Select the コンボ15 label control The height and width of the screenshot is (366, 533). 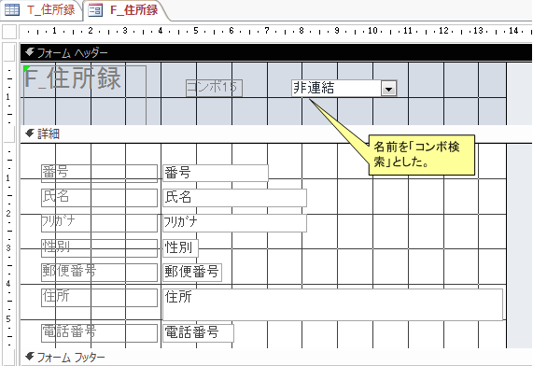pos(214,88)
